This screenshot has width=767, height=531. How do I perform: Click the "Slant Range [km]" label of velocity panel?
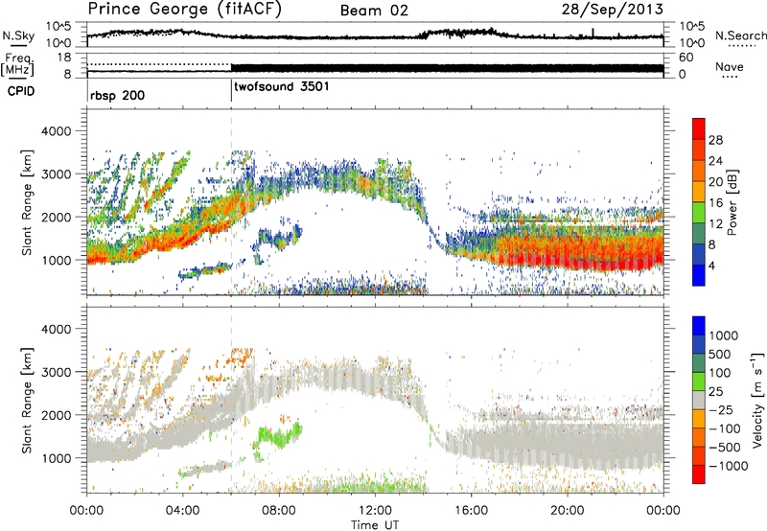[x=27, y=401]
